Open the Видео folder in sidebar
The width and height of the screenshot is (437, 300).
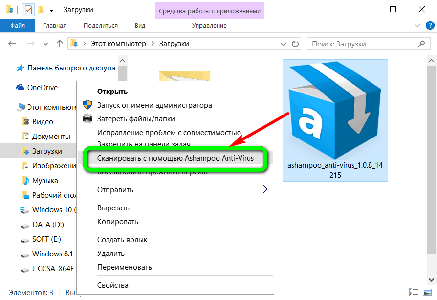tap(37, 122)
